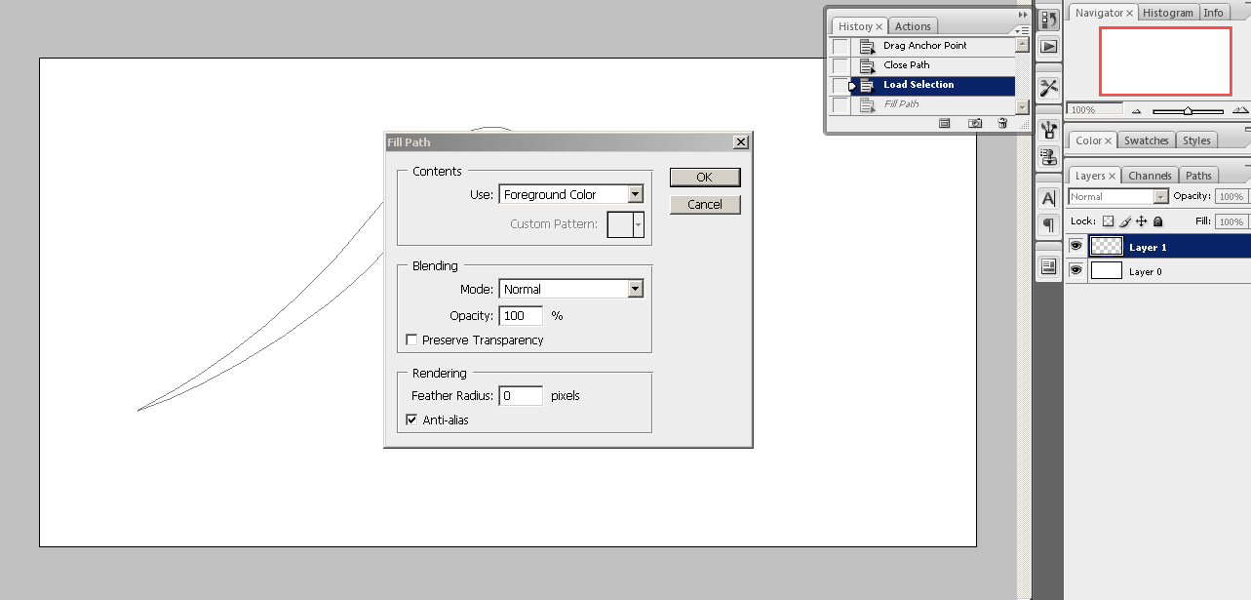The width and height of the screenshot is (1251, 600).
Task: Select the Layer 0 thumbnail
Action: 1107,271
